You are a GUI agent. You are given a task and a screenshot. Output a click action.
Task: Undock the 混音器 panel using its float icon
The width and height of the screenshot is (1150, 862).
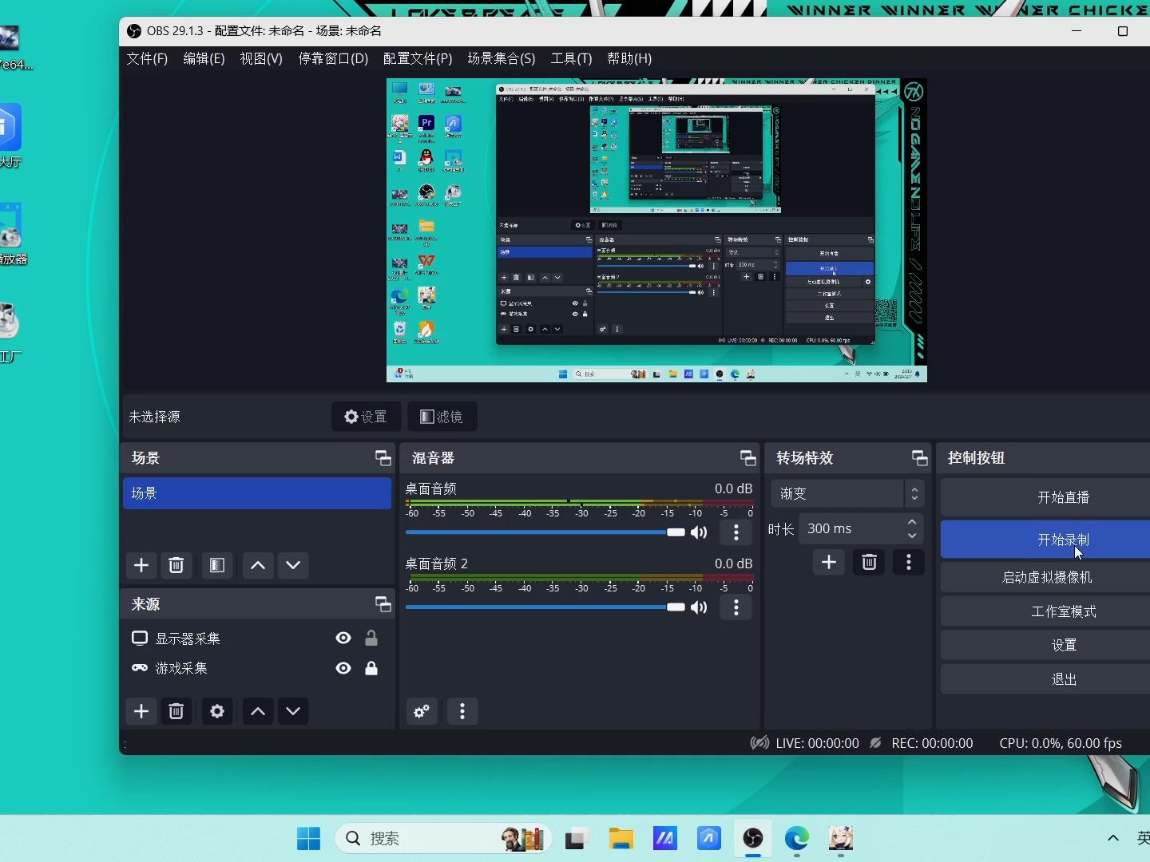pos(747,458)
